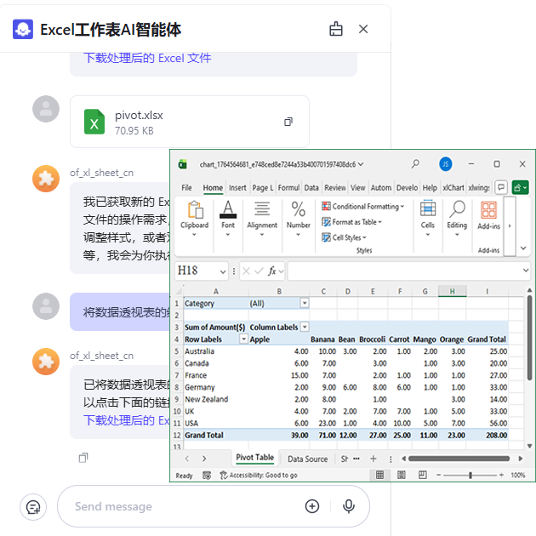
Task: Click the green Share button
Action: point(521,187)
